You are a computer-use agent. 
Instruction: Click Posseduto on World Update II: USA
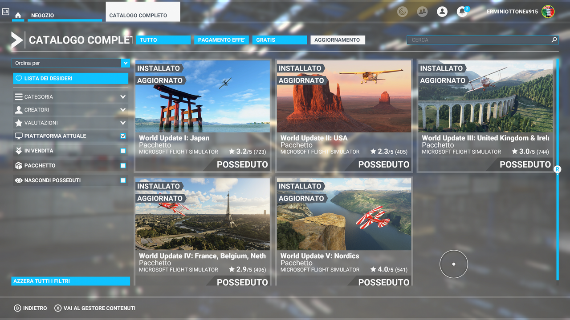pos(384,164)
